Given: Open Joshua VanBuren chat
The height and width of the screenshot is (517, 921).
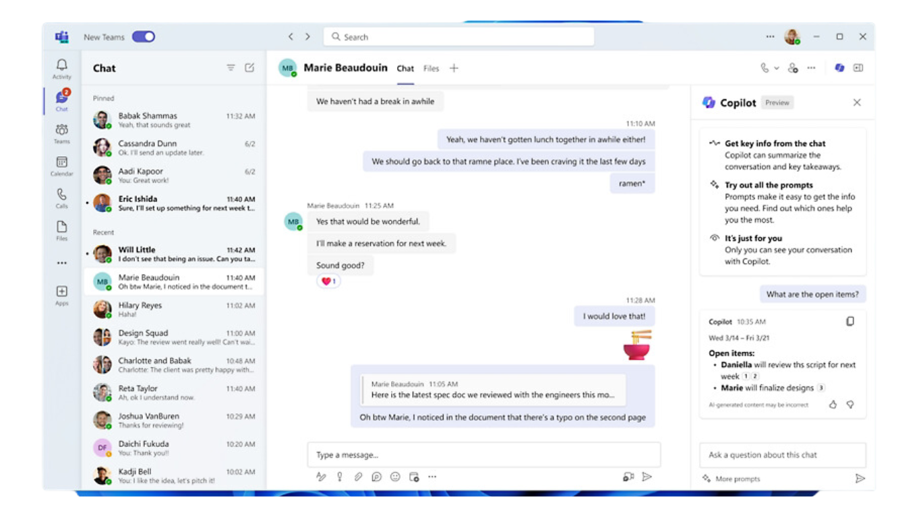Looking at the screenshot, I should tap(173, 421).
